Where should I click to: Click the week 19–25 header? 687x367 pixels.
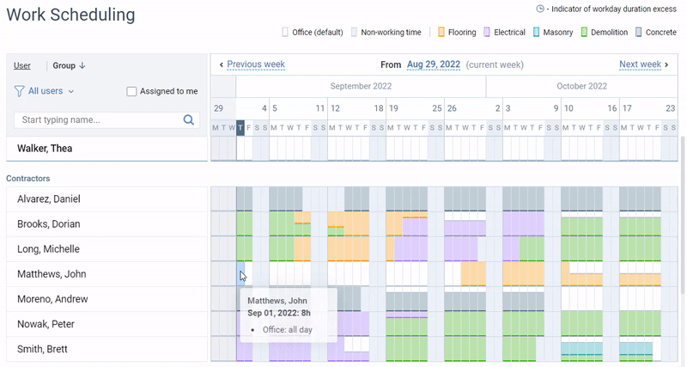(x=415, y=108)
